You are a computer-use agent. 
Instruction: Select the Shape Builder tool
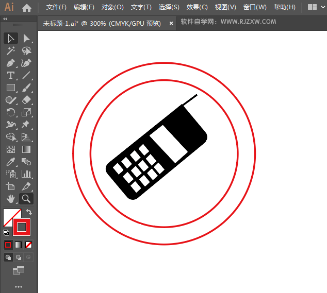11,137
